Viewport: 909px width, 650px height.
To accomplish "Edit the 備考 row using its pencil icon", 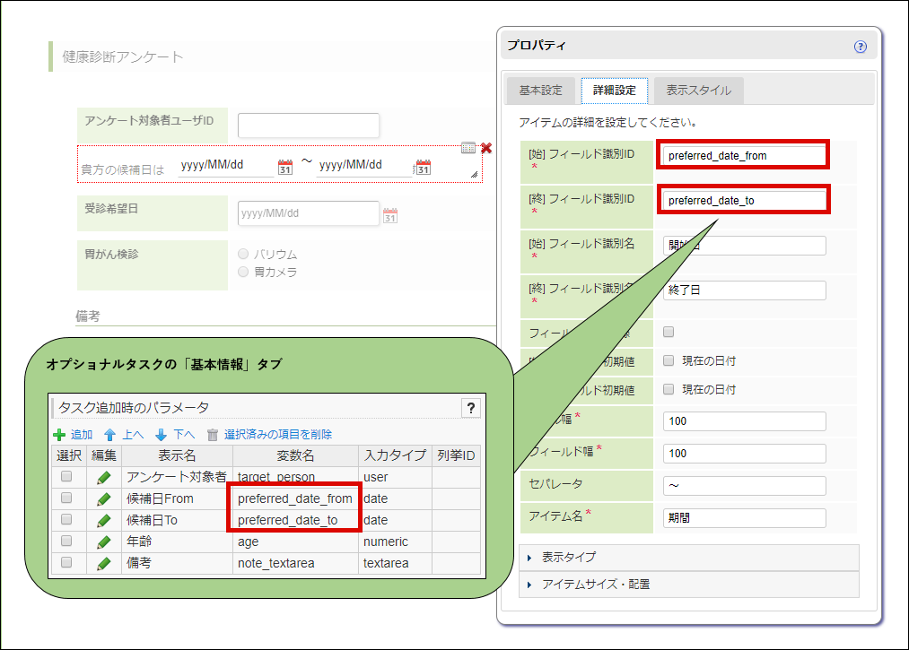I will click(x=104, y=563).
